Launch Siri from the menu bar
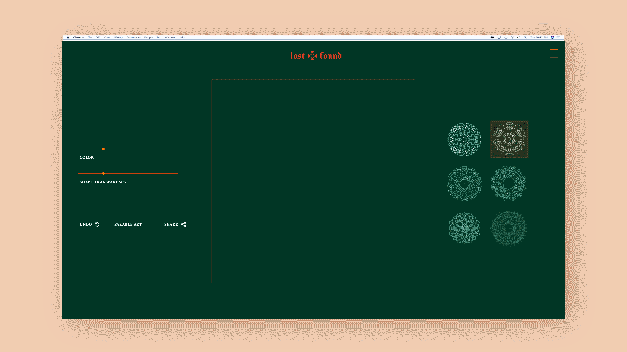The height and width of the screenshot is (352, 627). 552,37
